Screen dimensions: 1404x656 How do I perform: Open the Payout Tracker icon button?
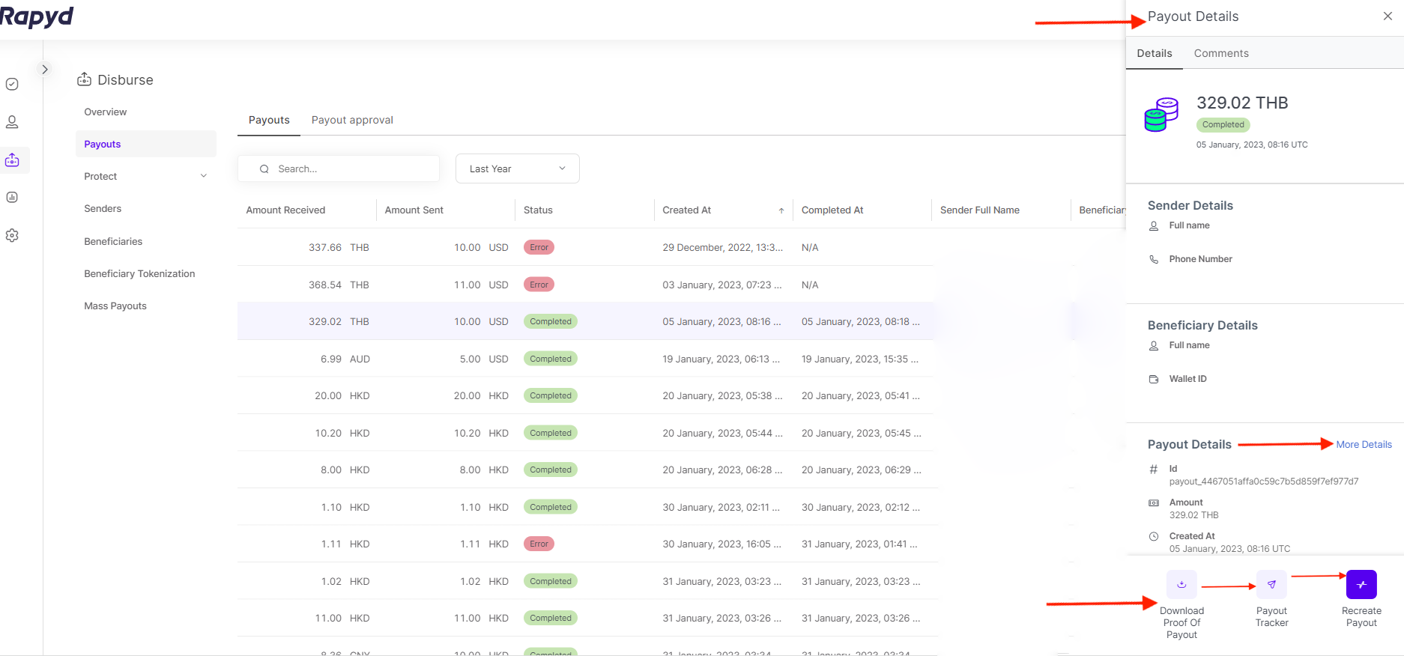click(1271, 585)
